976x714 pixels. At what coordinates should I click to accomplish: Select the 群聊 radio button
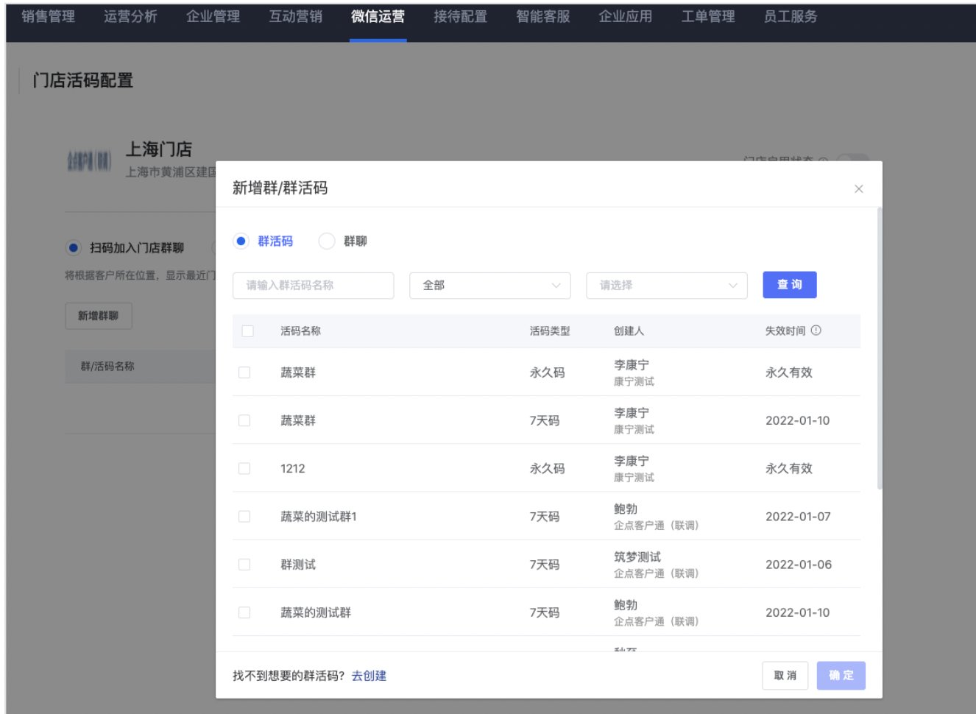coord(327,241)
